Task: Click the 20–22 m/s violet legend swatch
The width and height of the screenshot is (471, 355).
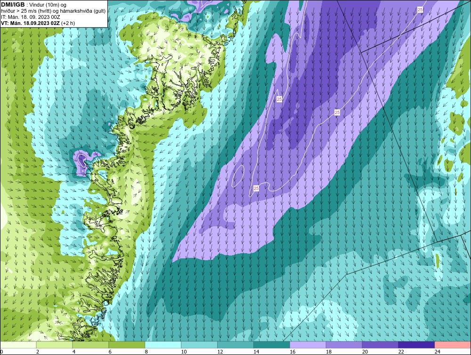Action: click(380, 345)
